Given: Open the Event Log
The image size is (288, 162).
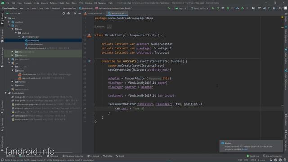Looking at the screenshot, I should pyautogui.click(x=253, y=156).
